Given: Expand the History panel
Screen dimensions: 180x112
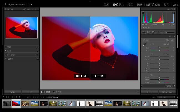Looking at the screenshot, I should (x=5, y=55).
